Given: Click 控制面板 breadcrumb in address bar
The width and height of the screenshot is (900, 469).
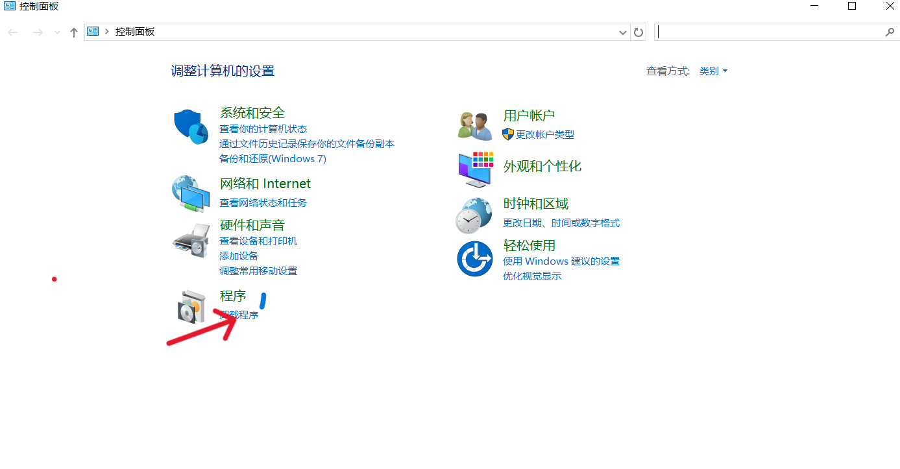Looking at the screenshot, I should tap(135, 32).
